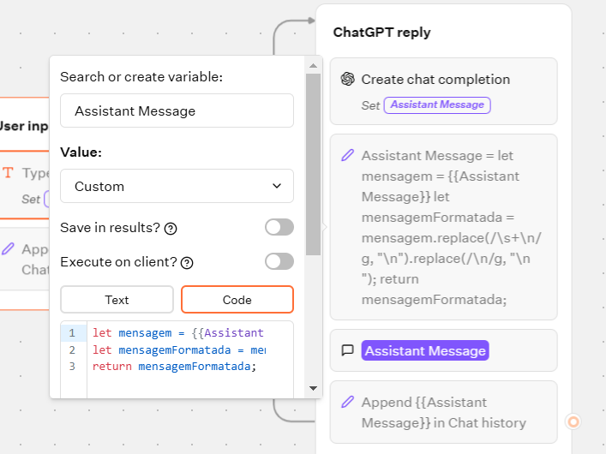Click the orange T text icon
This screenshot has width=606, height=454.
[x=9, y=172]
